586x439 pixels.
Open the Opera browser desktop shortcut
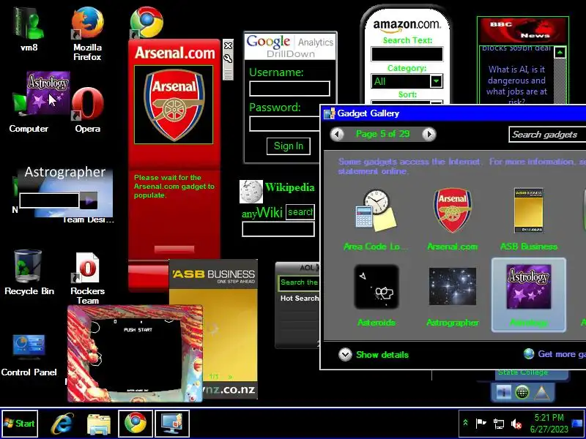coord(87,110)
